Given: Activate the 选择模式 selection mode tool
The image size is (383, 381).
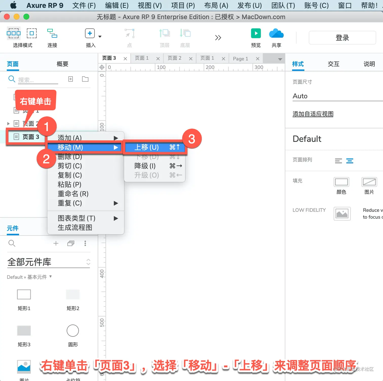Looking at the screenshot, I should click(x=14, y=33).
